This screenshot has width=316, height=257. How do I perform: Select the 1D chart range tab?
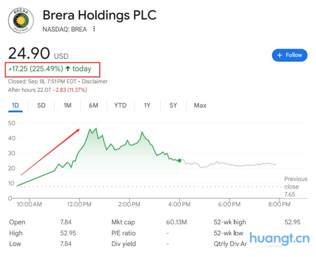(x=16, y=105)
